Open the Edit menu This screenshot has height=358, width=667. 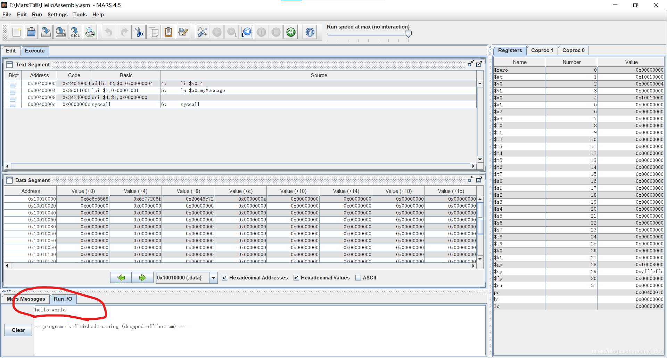click(22, 15)
